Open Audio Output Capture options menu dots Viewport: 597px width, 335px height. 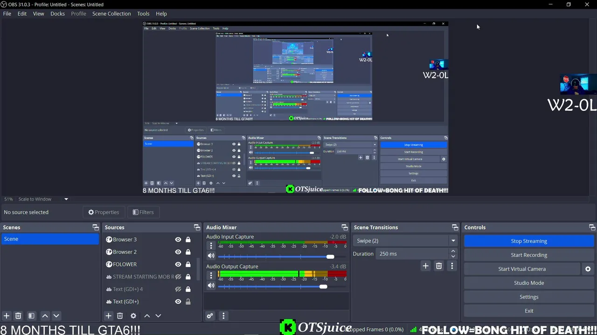pyautogui.click(x=211, y=275)
